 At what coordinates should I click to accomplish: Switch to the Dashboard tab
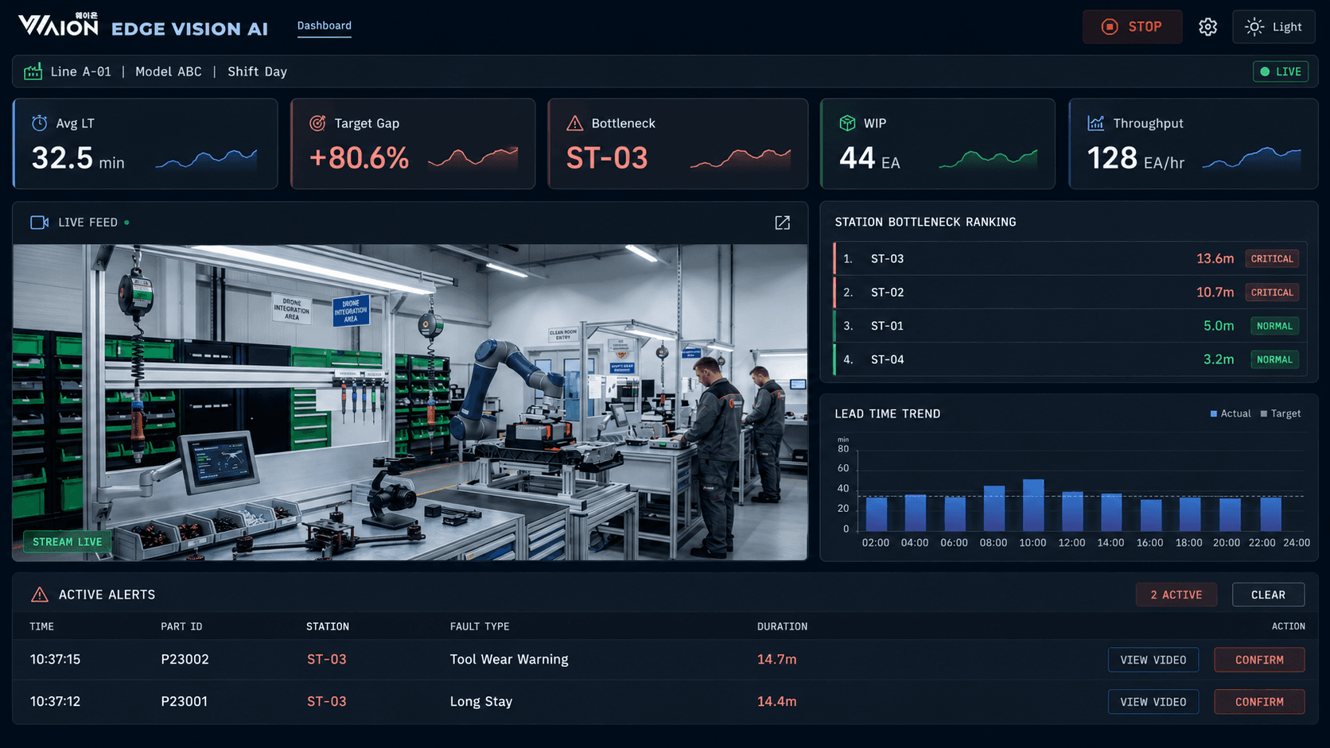324,25
